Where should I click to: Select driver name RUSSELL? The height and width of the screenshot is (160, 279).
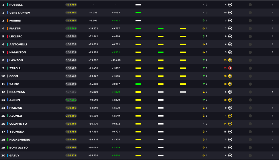(x=16, y=5)
